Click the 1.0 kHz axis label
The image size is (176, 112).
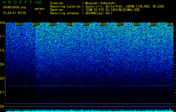point(3,50)
